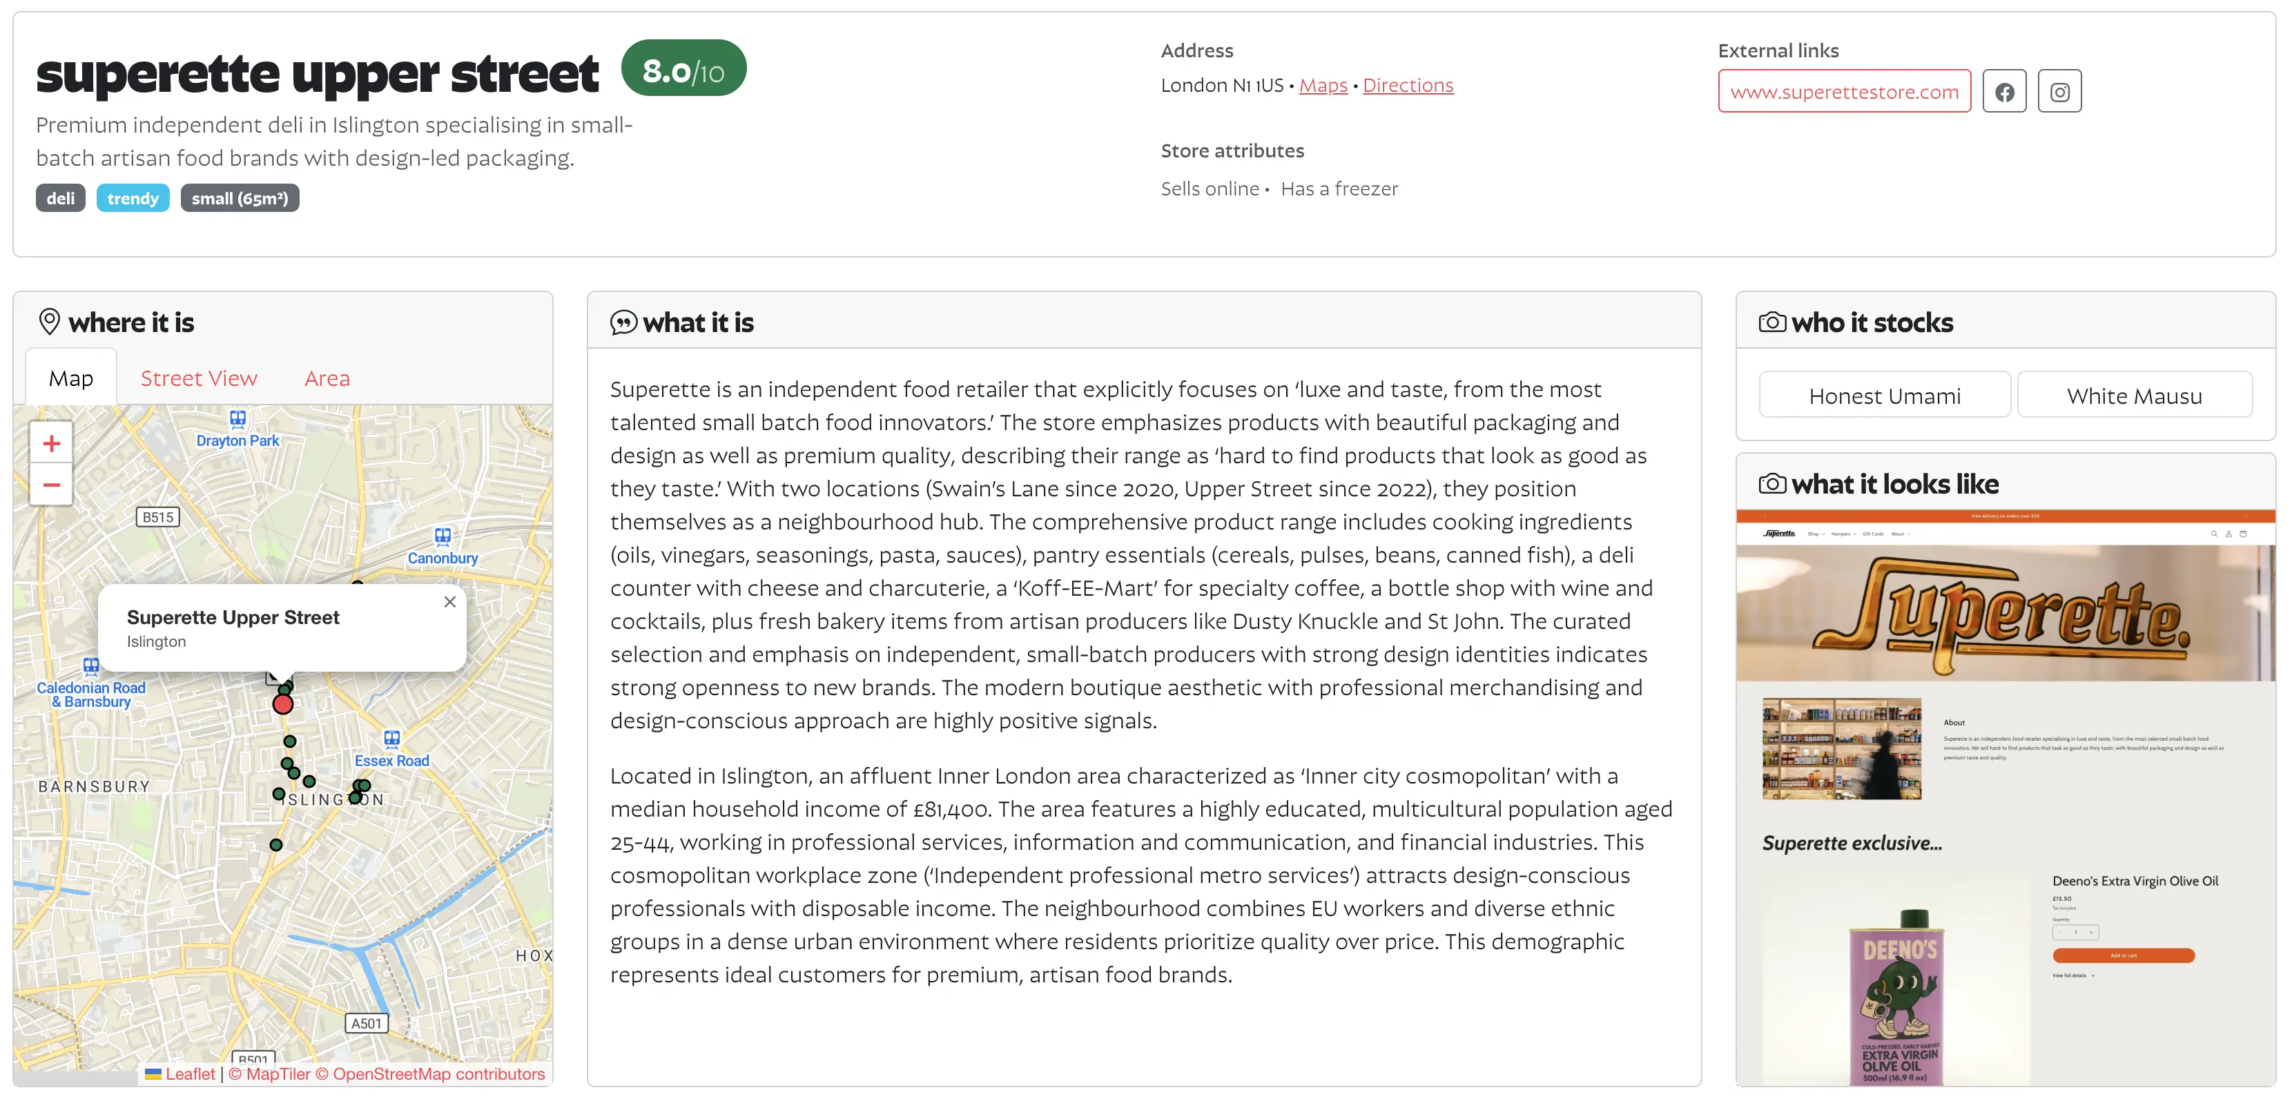The height and width of the screenshot is (1099, 2292).
Task: Switch to the Street View tab
Action: [x=198, y=378]
